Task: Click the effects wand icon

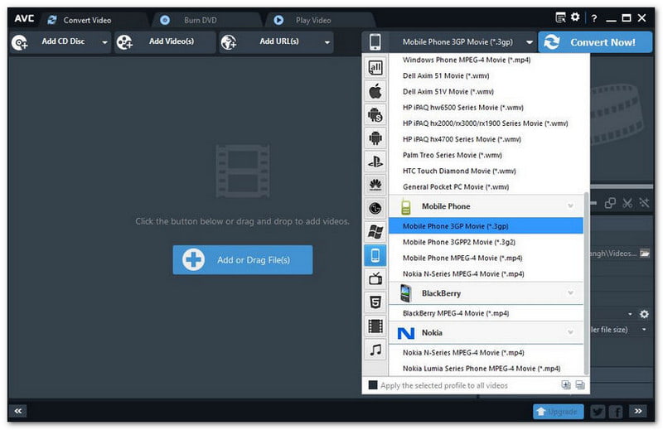Action: [644, 203]
